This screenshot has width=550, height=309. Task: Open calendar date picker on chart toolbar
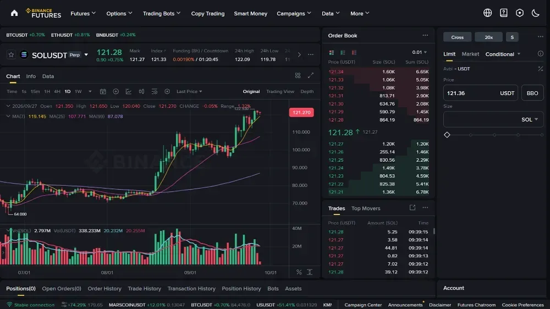click(x=103, y=91)
